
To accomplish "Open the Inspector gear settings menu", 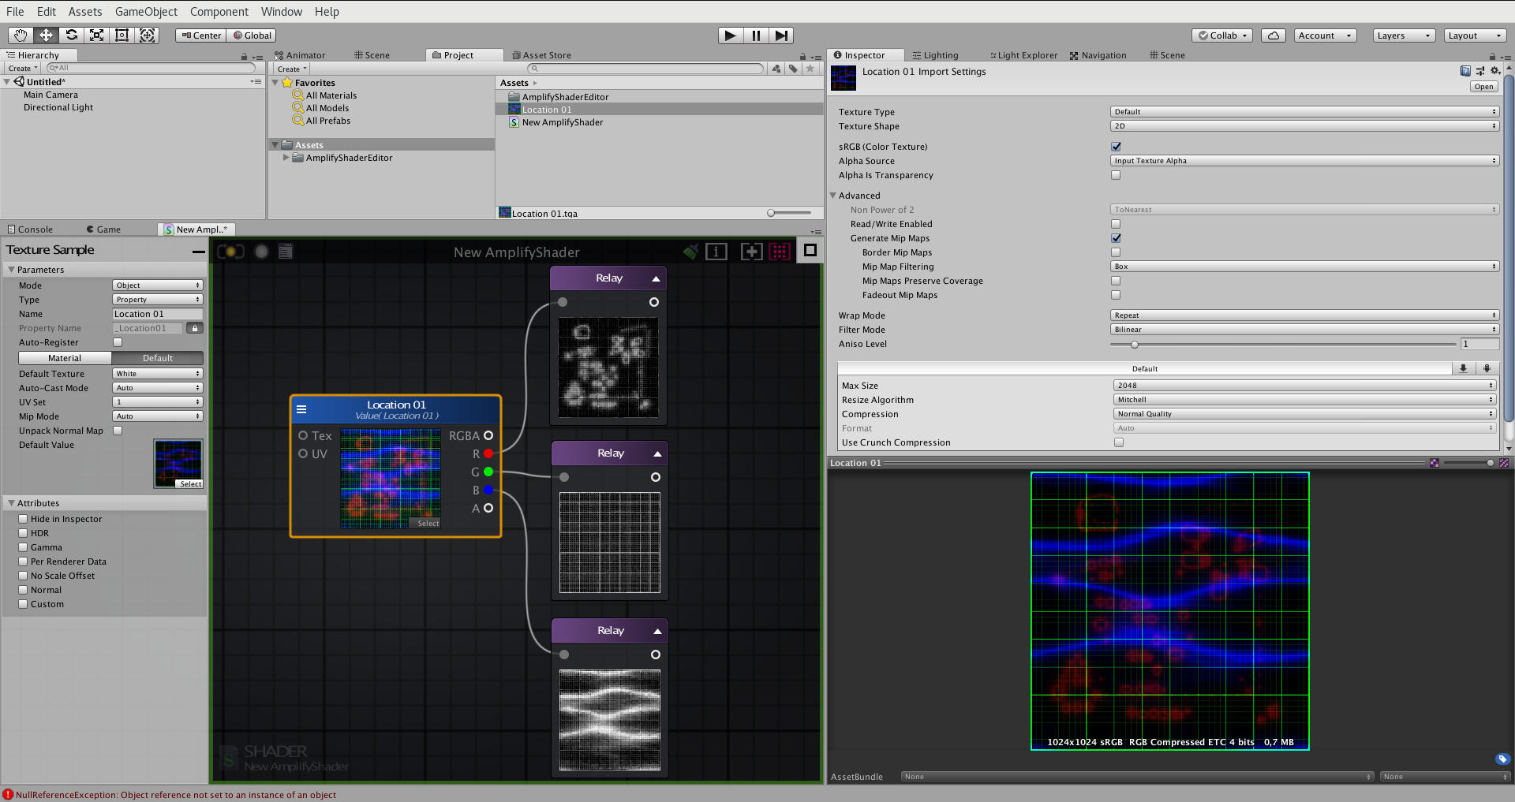I will [x=1495, y=71].
